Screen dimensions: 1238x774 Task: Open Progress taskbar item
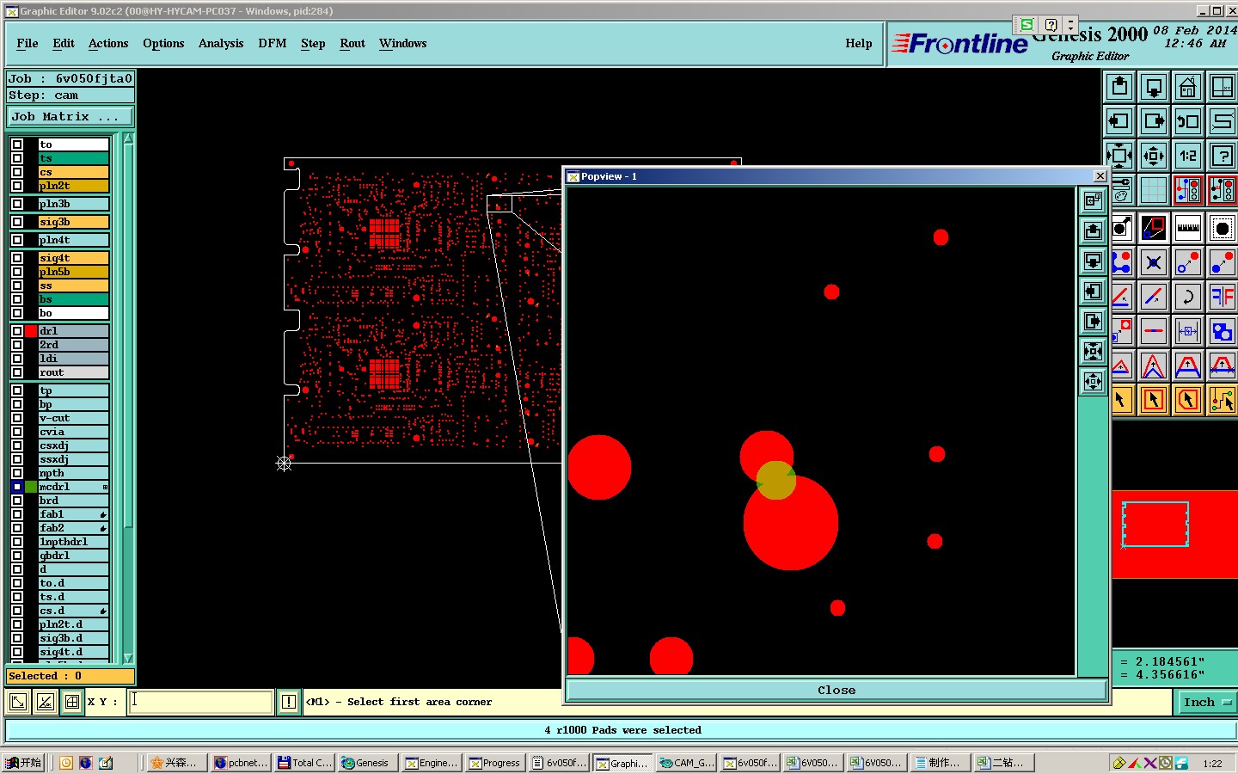click(x=494, y=763)
